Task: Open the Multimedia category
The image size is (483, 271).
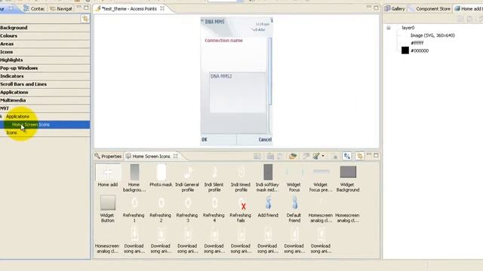Action: pos(45,100)
